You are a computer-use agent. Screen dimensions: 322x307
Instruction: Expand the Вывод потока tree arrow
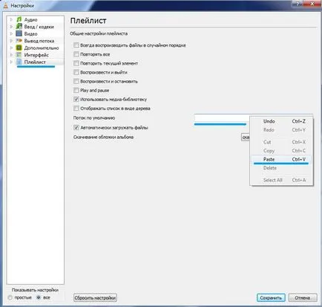(11, 40)
